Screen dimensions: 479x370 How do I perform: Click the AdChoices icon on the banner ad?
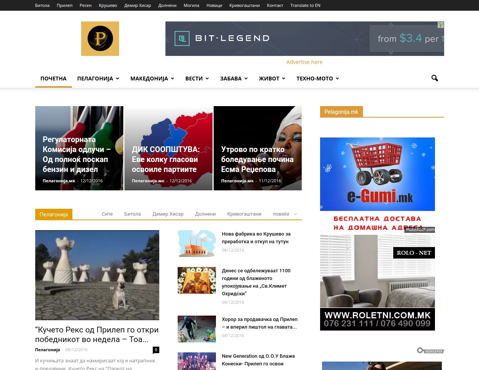coord(440,25)
